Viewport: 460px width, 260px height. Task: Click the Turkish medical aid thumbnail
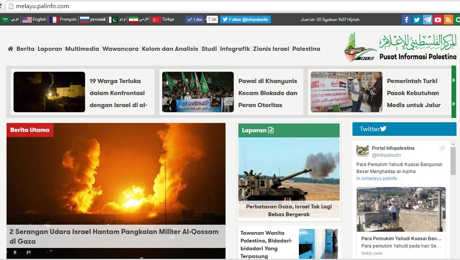click(x=347, y=92)
